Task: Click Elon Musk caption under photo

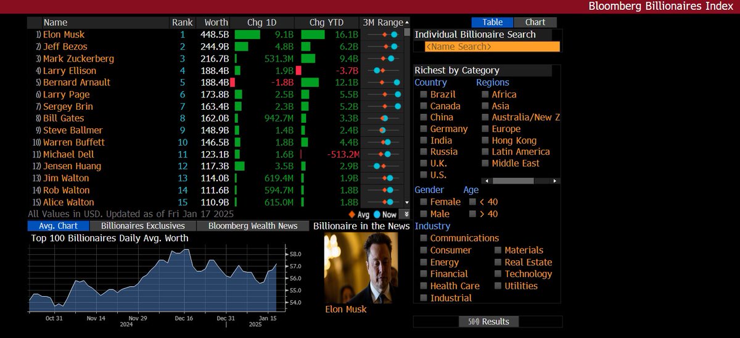Action: [346, 309]
